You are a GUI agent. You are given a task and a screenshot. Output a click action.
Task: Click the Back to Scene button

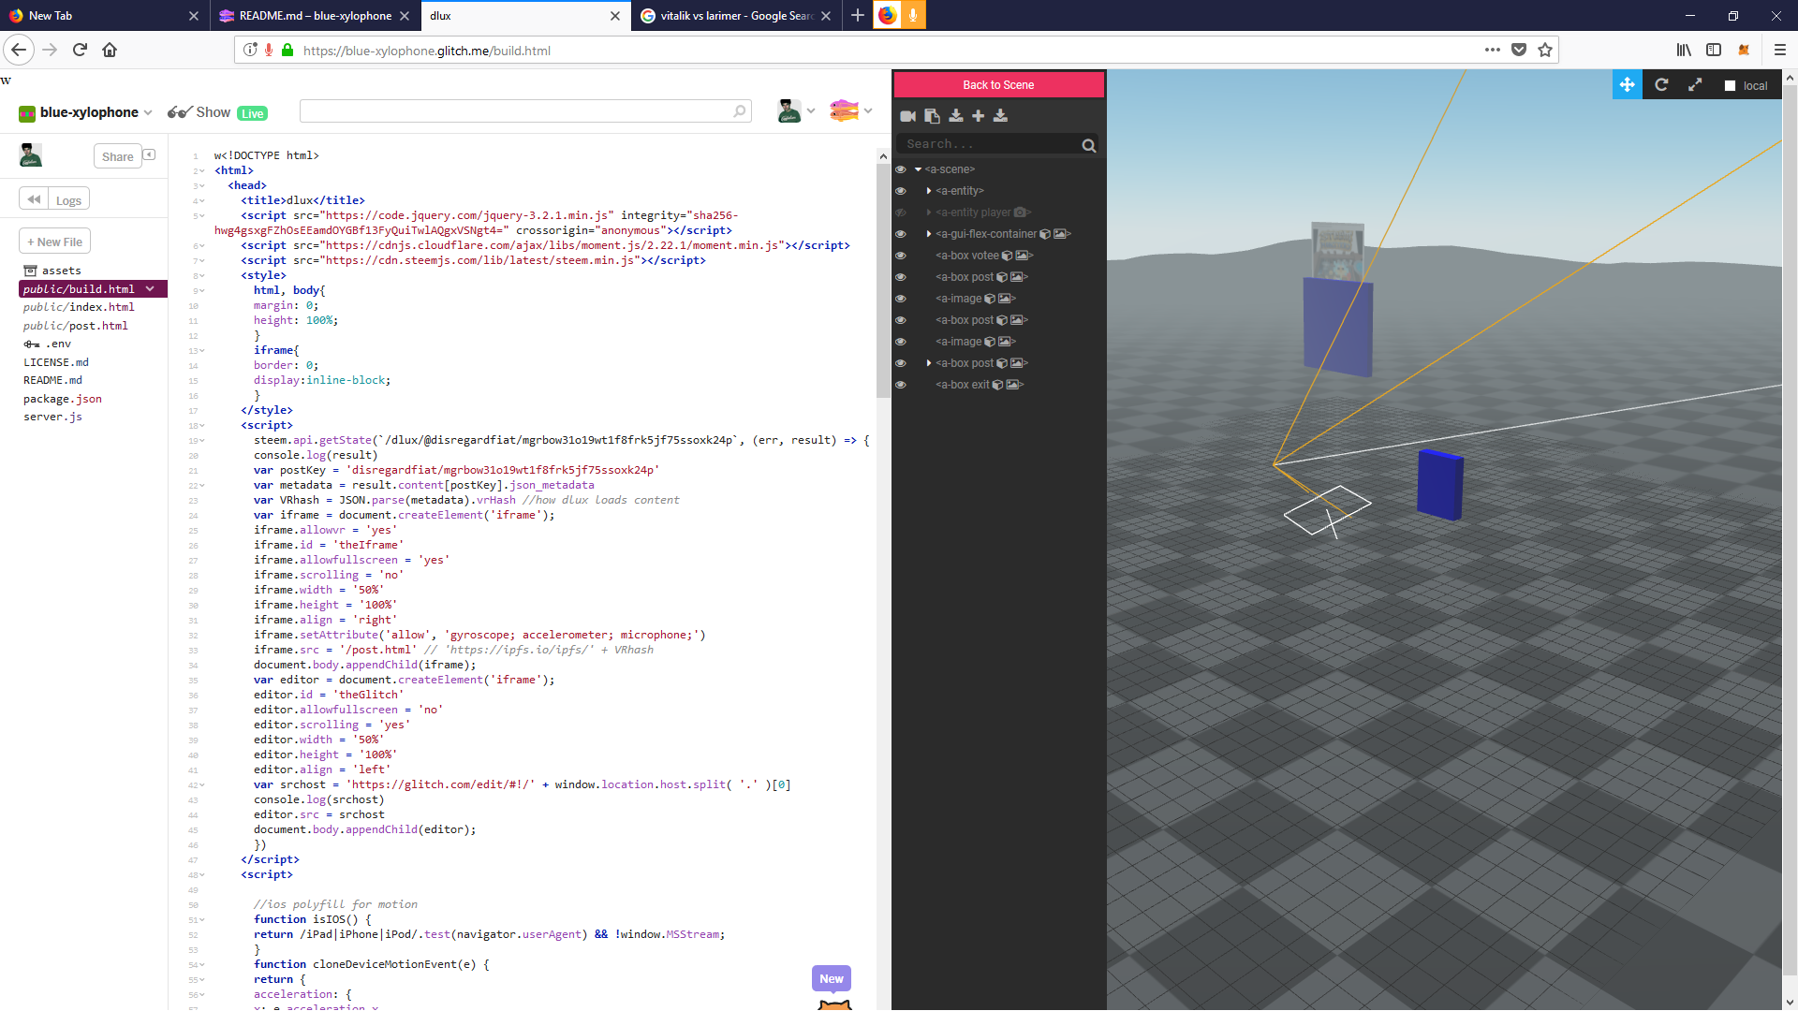coord(998,85)
